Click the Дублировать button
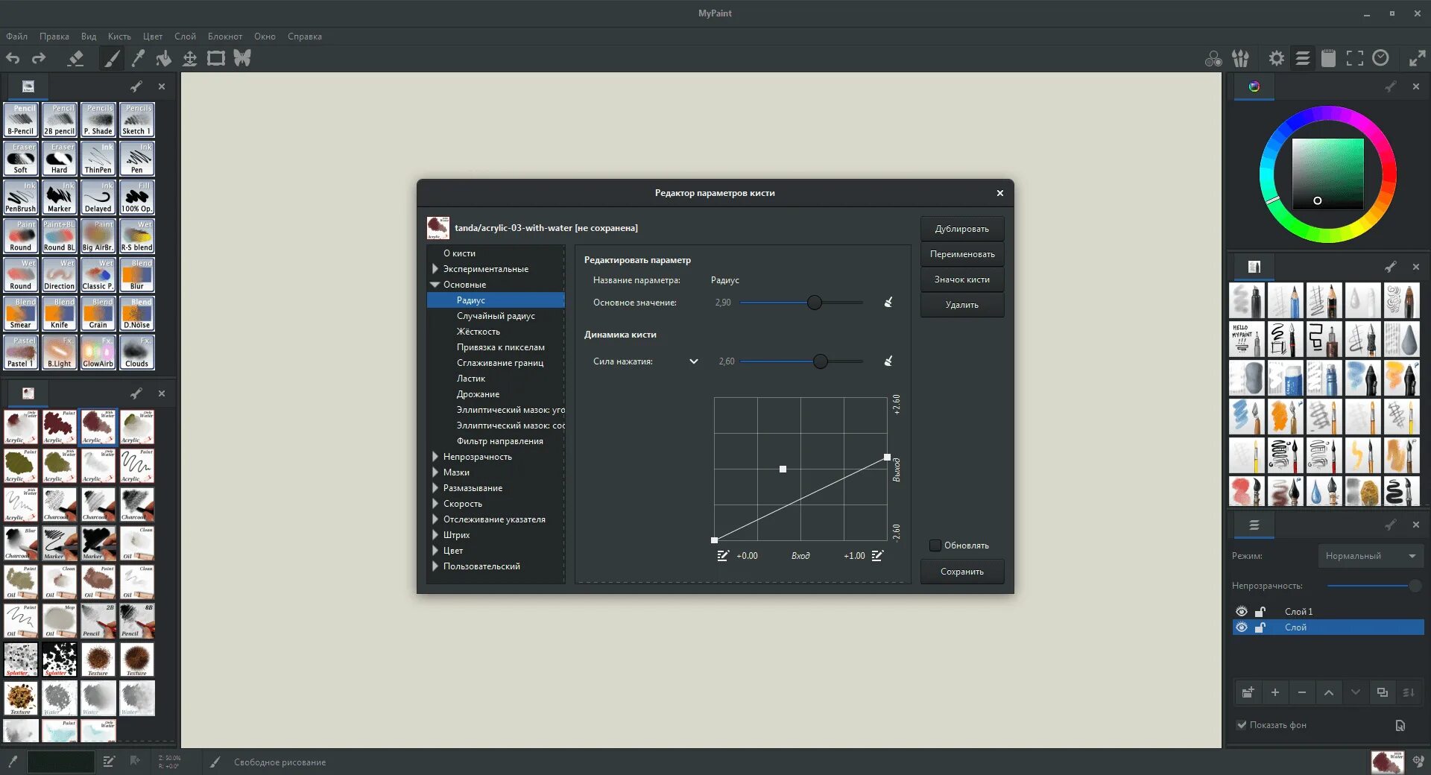Viewport: 1431px width, 775px height. 962,229
